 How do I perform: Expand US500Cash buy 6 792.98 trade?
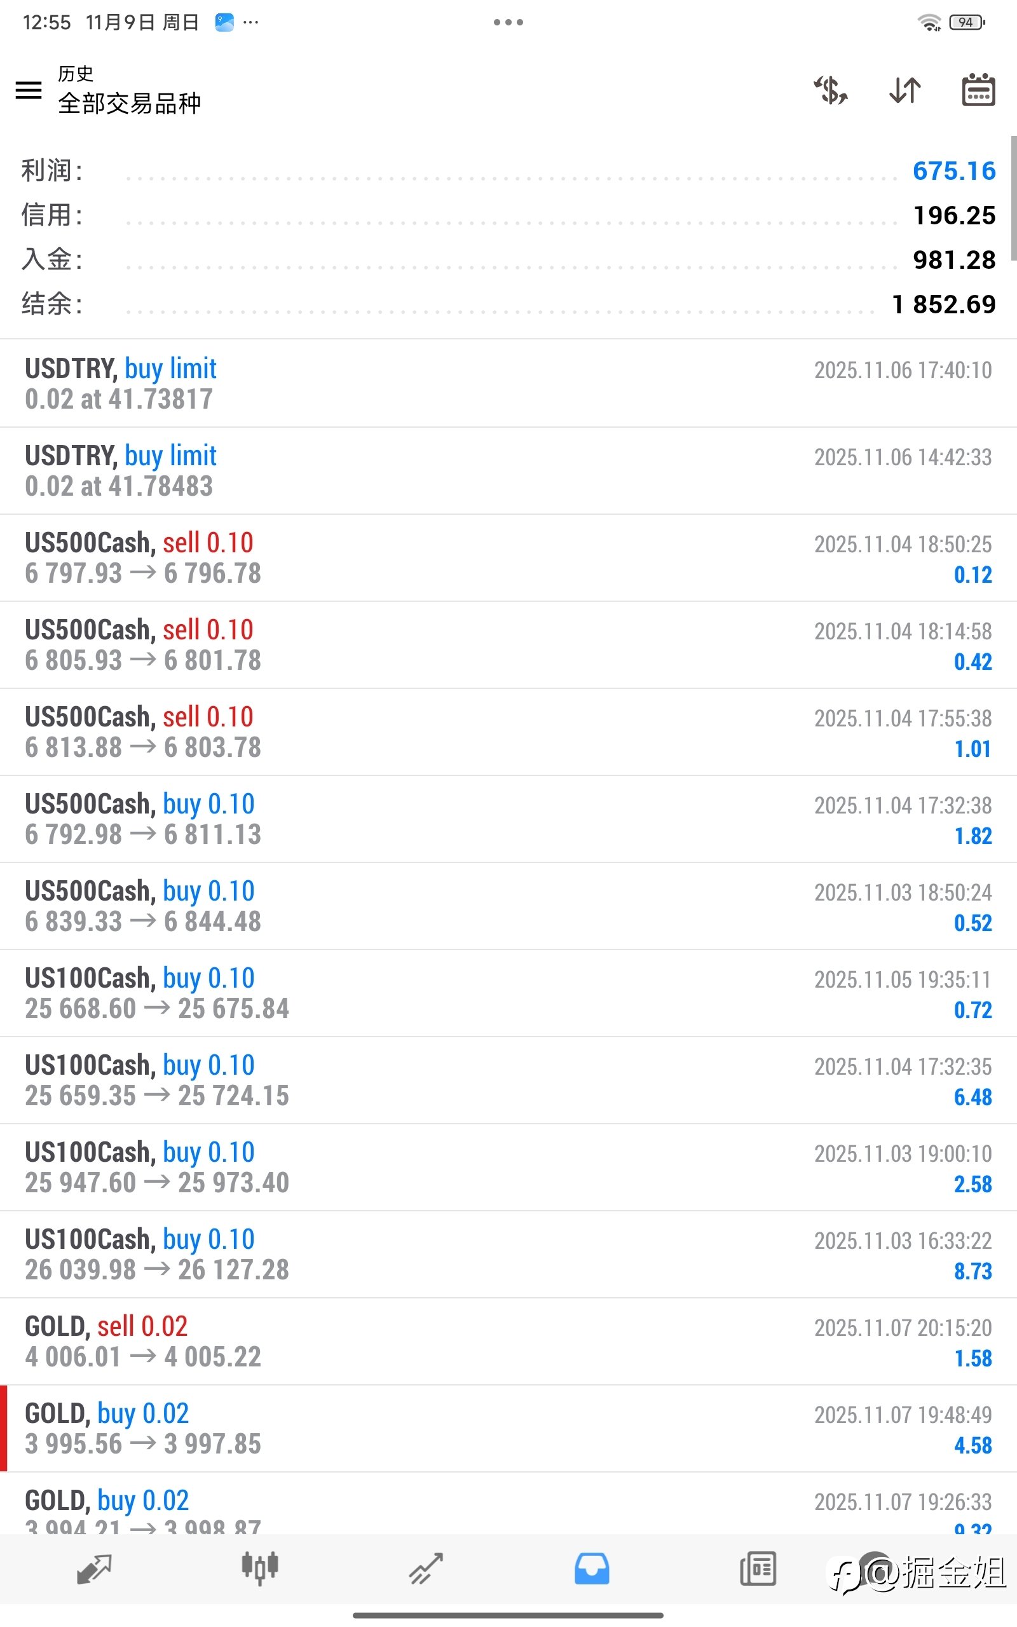tap(508, 819)
